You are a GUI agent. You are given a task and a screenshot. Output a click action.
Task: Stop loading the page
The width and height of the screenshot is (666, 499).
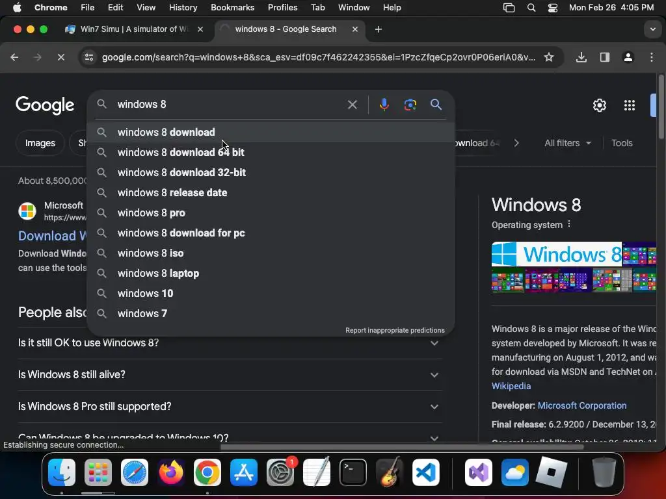click(61, 57)
